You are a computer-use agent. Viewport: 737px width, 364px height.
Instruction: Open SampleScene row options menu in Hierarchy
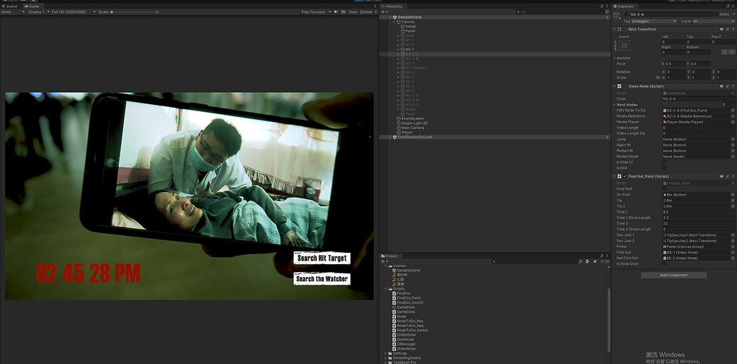coord(607,18)
